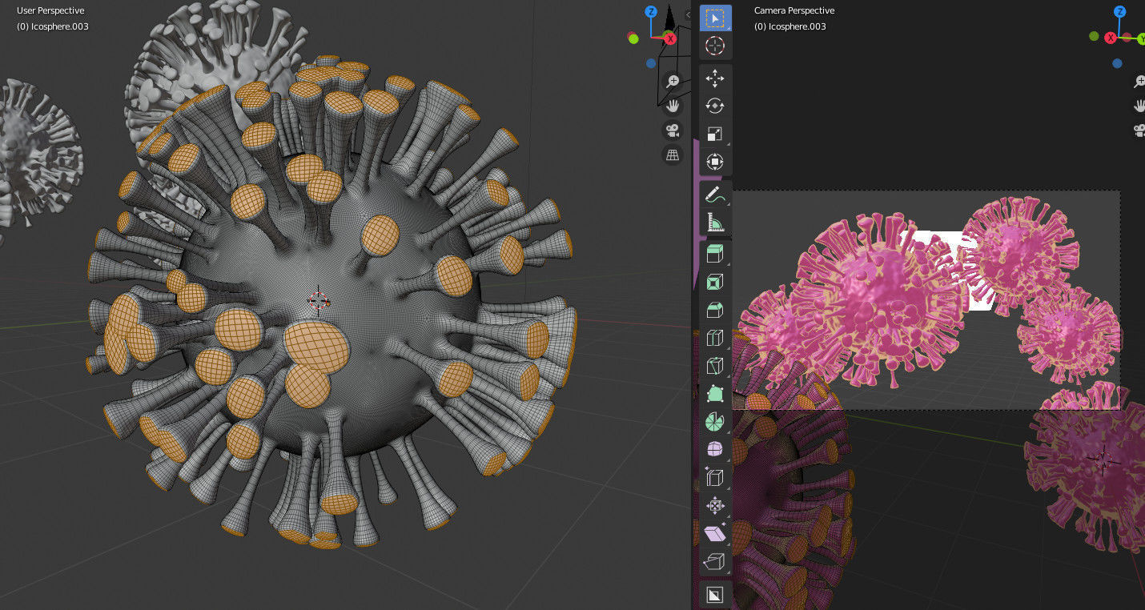
Task: Click green negative-Y dot on left gizmo
Action: click(633, 38)
